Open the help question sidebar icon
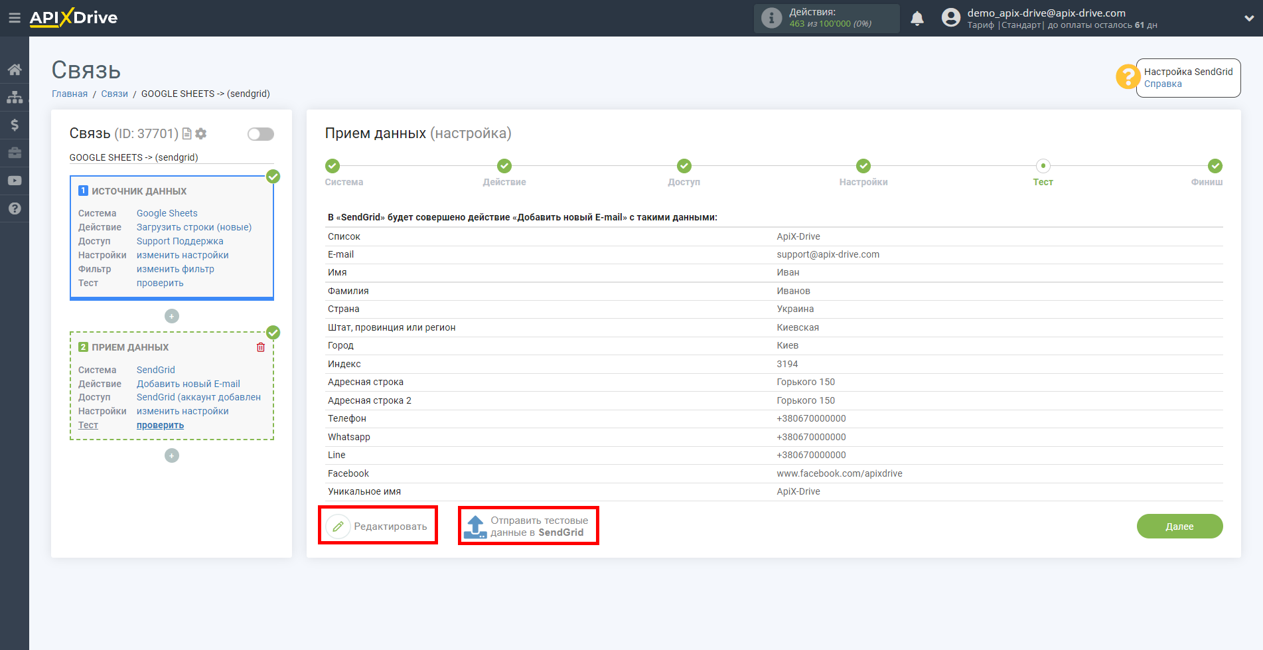This screenshot has width=1263, height=650. tap(15, 208)
